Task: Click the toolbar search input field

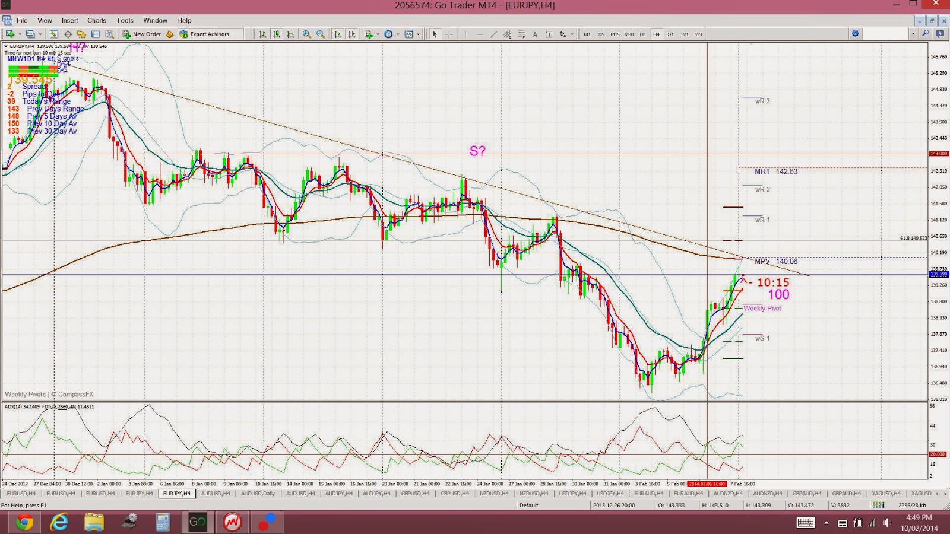Action: tap(886, 34)
